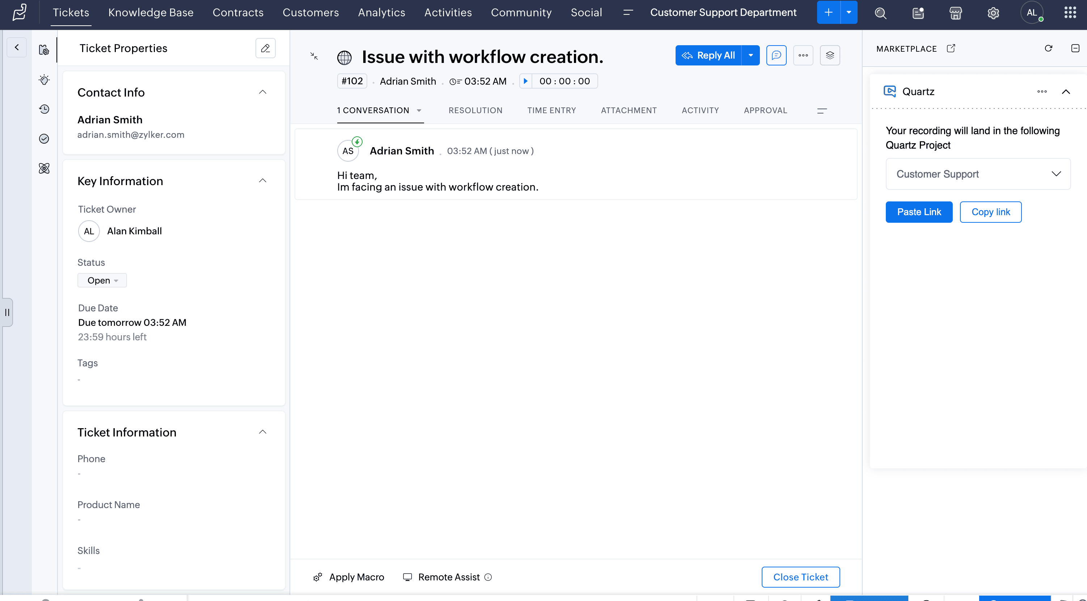Toggle the left side panel handle
Viewport: 1087px width, 601px height.
click(x=7, y=312)
